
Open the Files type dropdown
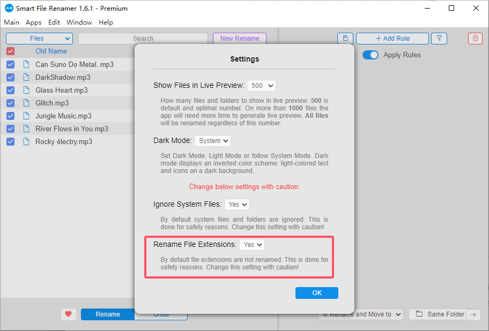point(39,39)
